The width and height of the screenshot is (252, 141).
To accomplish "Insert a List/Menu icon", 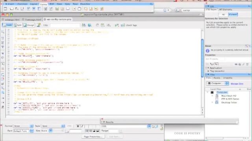I will click(x=46, y=9).
